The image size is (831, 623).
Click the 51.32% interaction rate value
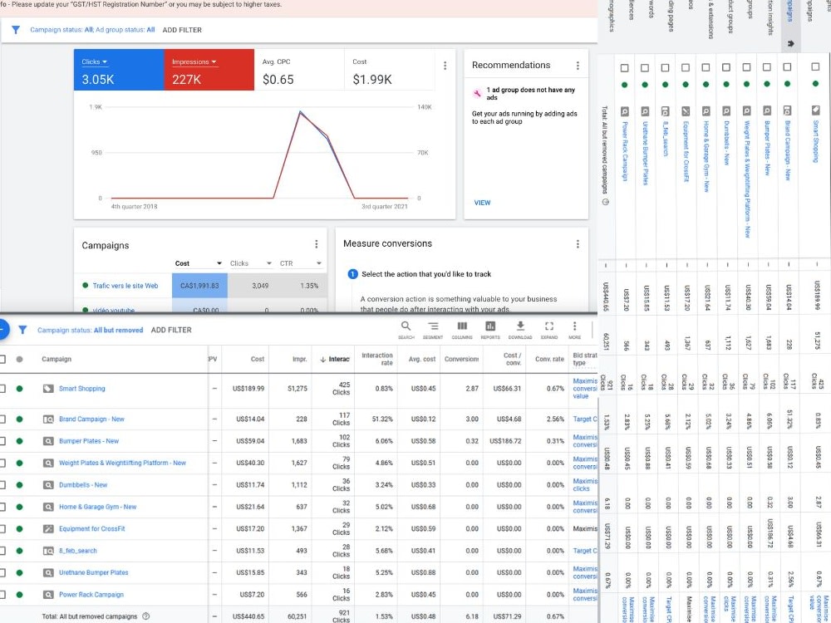382,419
